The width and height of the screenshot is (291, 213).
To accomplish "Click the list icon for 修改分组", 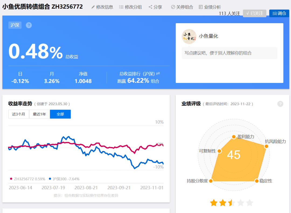I will (121, 7).
